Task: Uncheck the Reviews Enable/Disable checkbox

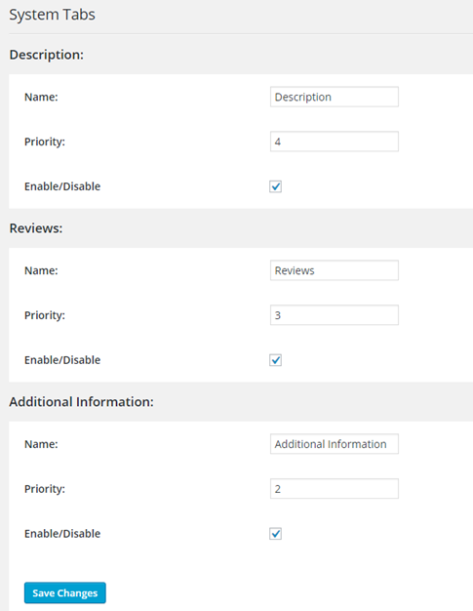Action: click(275, 360)
